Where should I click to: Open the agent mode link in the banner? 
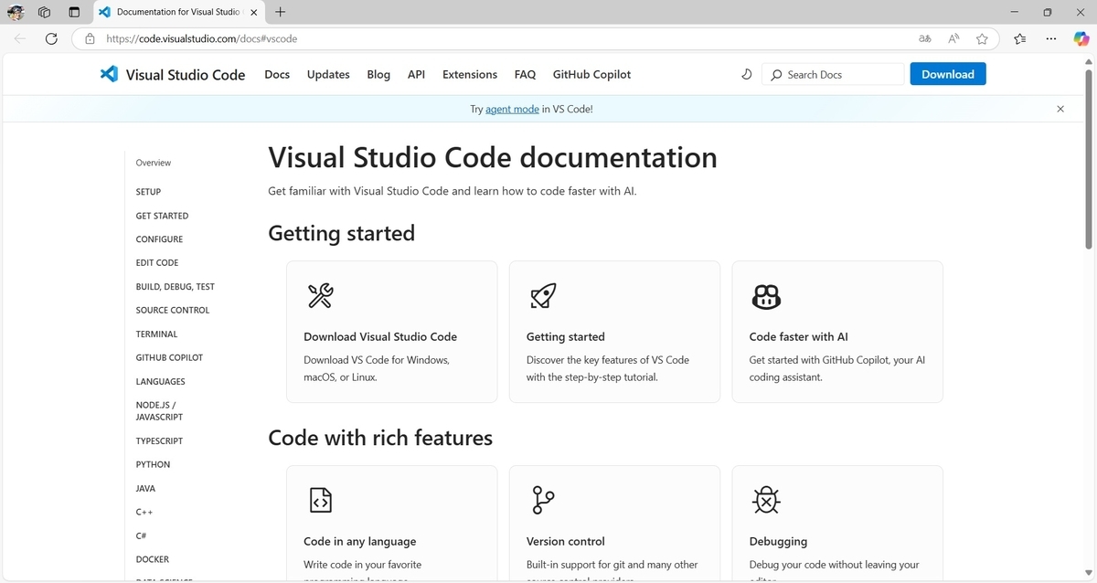pyautogui.click(x=512, y=108)
